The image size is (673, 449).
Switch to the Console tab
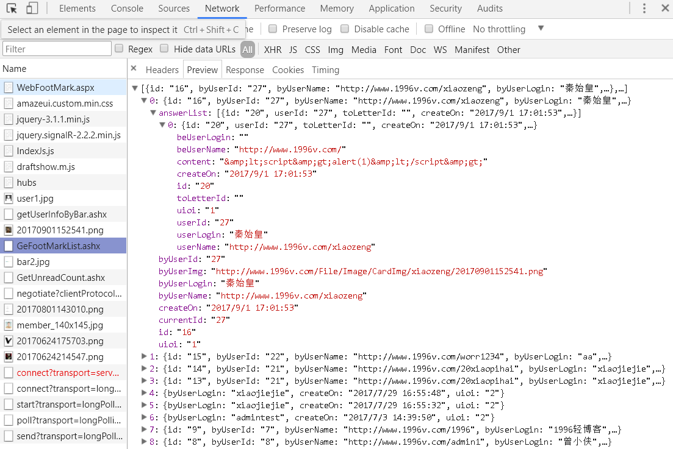127,9
